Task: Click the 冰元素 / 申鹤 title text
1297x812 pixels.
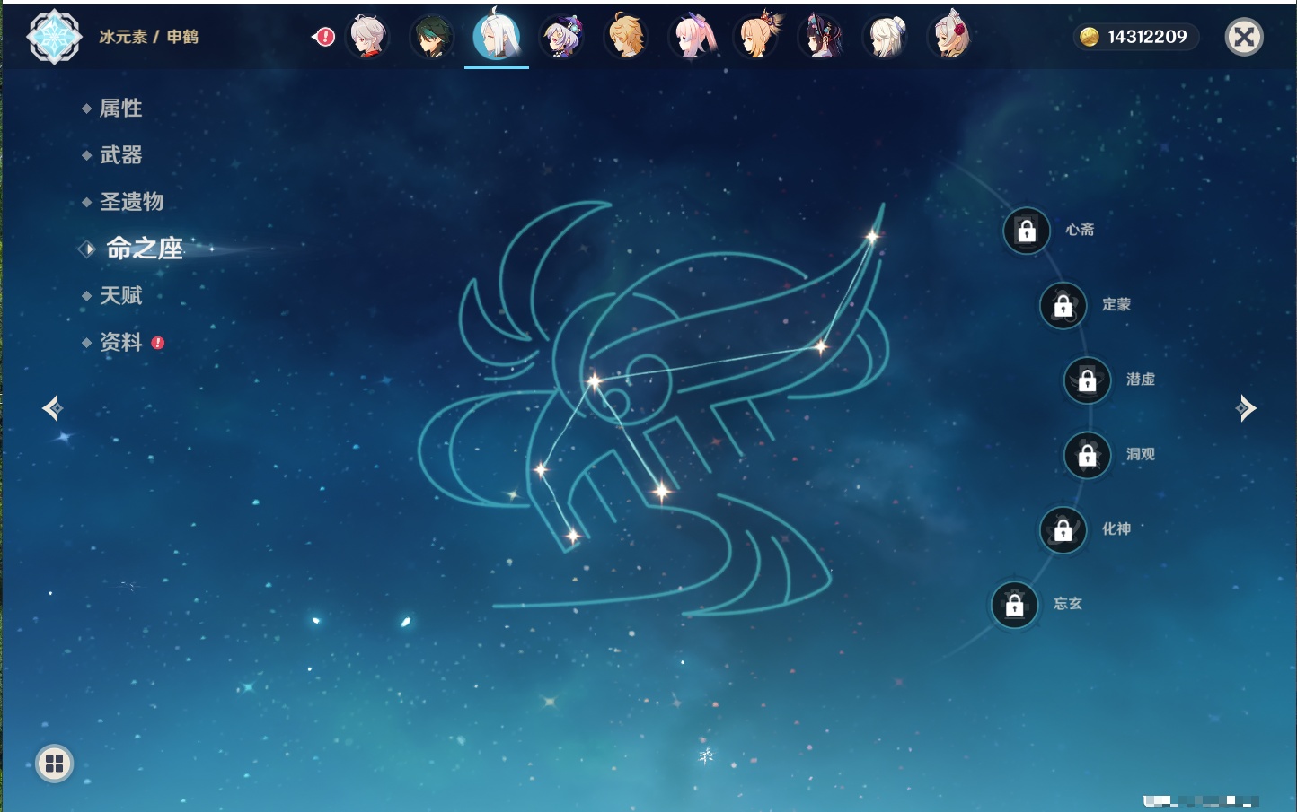Action: (x=148, y=37)
